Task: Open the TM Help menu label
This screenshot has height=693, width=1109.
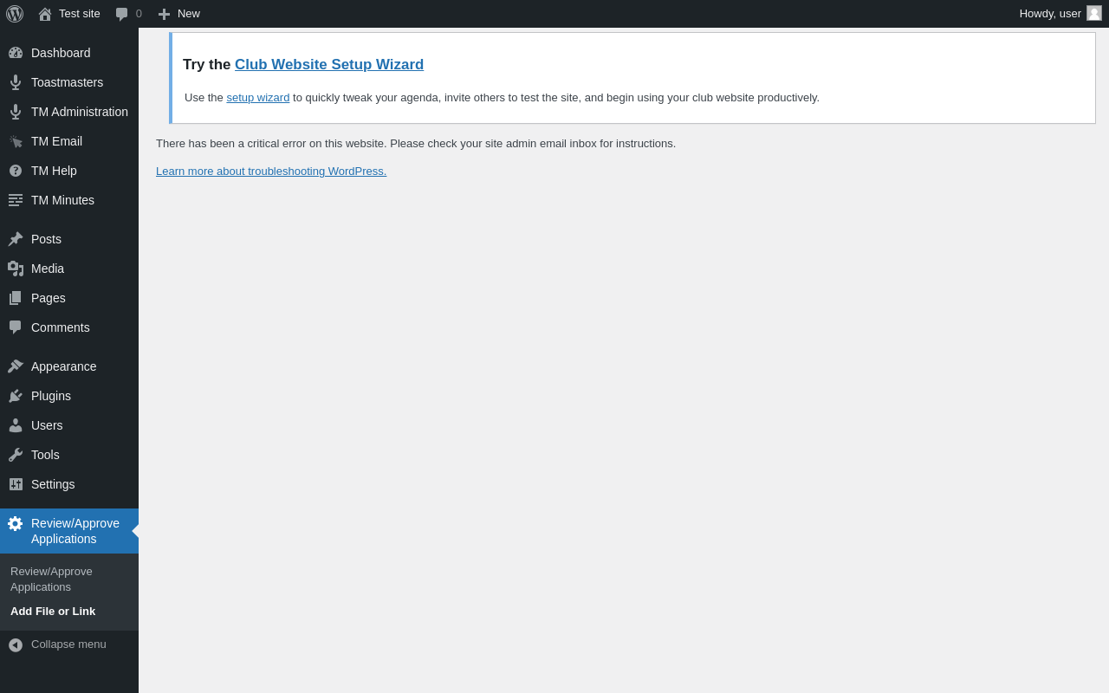Action: (54, 171)
